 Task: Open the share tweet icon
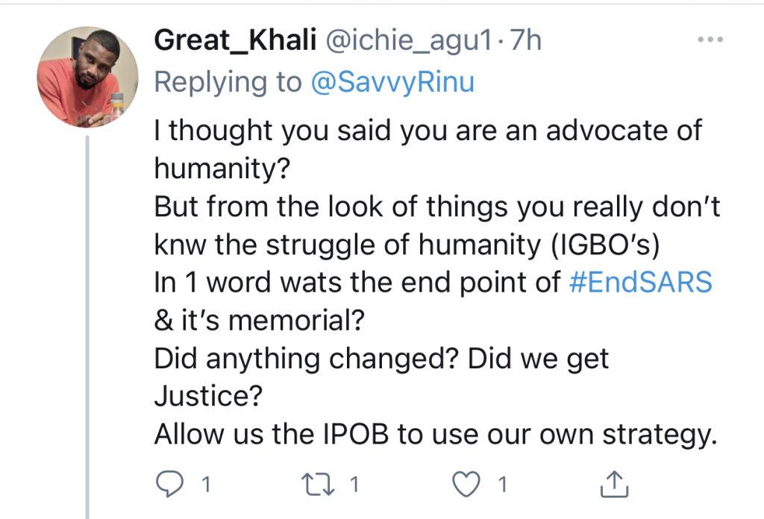(x=615, y=484)
